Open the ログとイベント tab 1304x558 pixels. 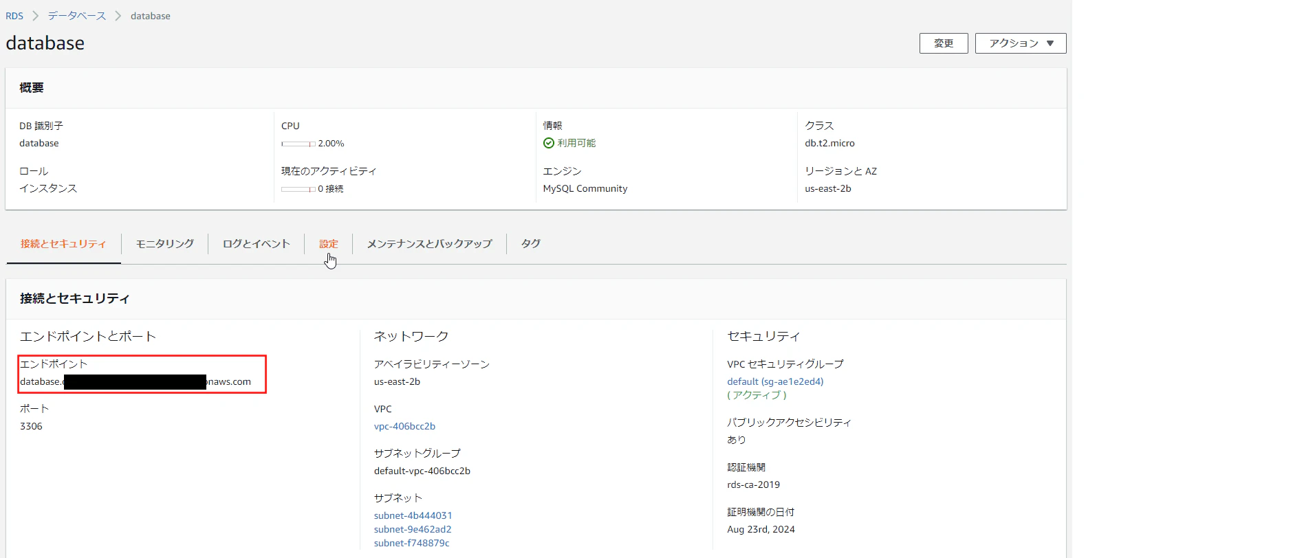click(x=257, y=244)
